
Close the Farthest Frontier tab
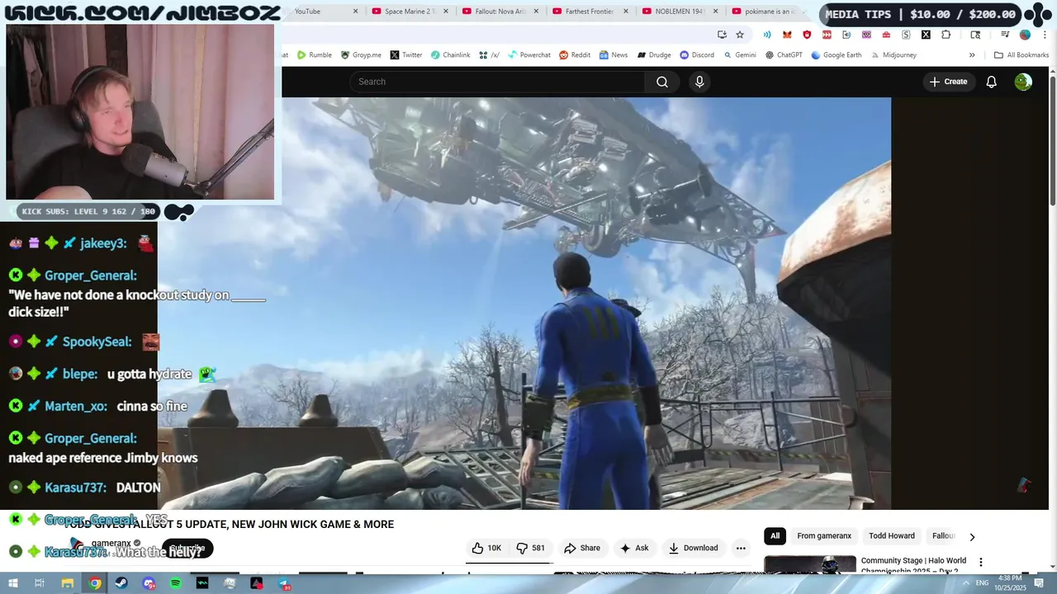point(626,12)
